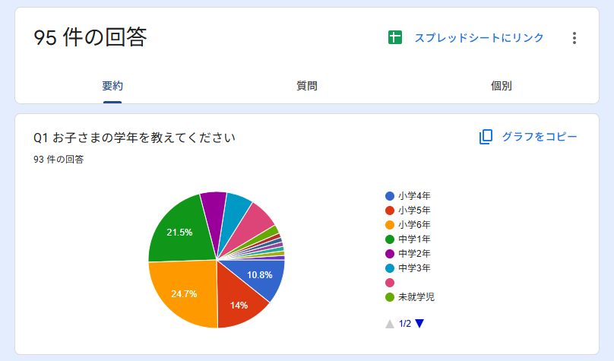Click the blue 小学4年 legend dot
This screenshot has width=614, height=361.
click(x=390, y=196)
